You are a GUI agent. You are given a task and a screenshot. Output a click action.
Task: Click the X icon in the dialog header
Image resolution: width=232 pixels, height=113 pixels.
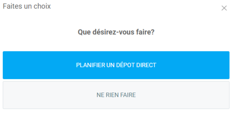pos(224,8)
